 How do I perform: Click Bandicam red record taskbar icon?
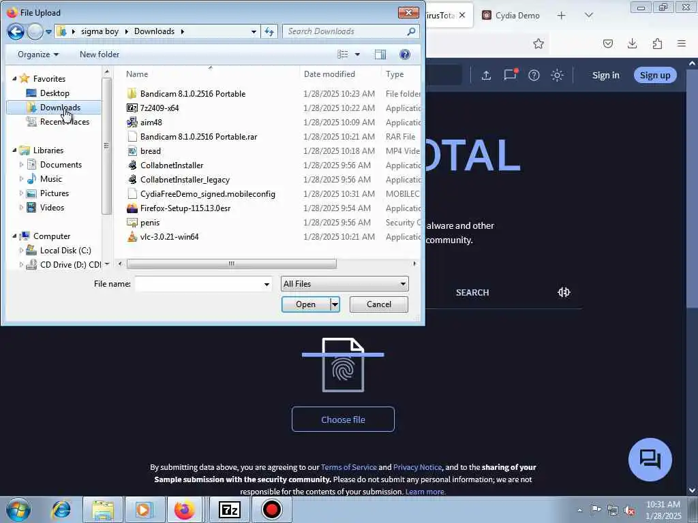click(x=271, y=509)
